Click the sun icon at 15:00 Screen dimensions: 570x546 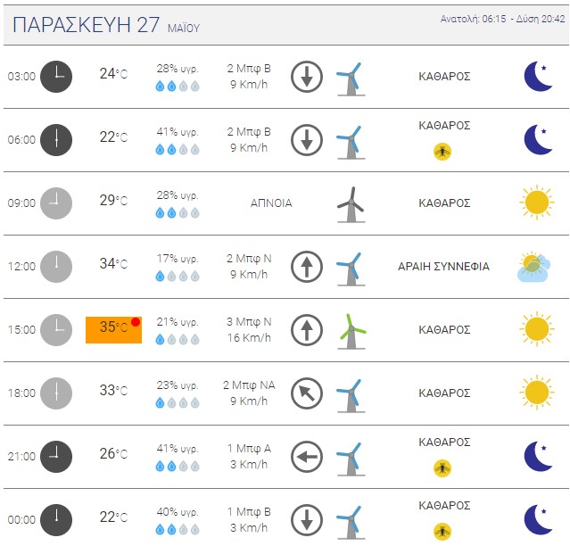[x=537, y=329]
